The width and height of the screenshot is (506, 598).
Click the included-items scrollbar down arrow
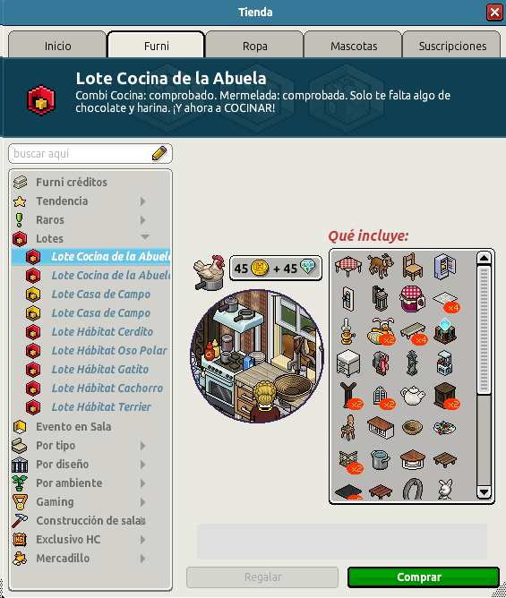[484, 492]
